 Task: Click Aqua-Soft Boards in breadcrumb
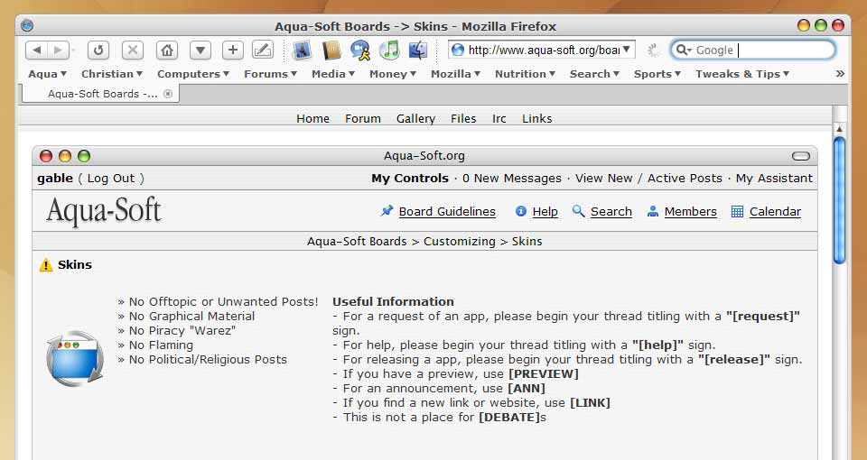[x=357, y=242]
